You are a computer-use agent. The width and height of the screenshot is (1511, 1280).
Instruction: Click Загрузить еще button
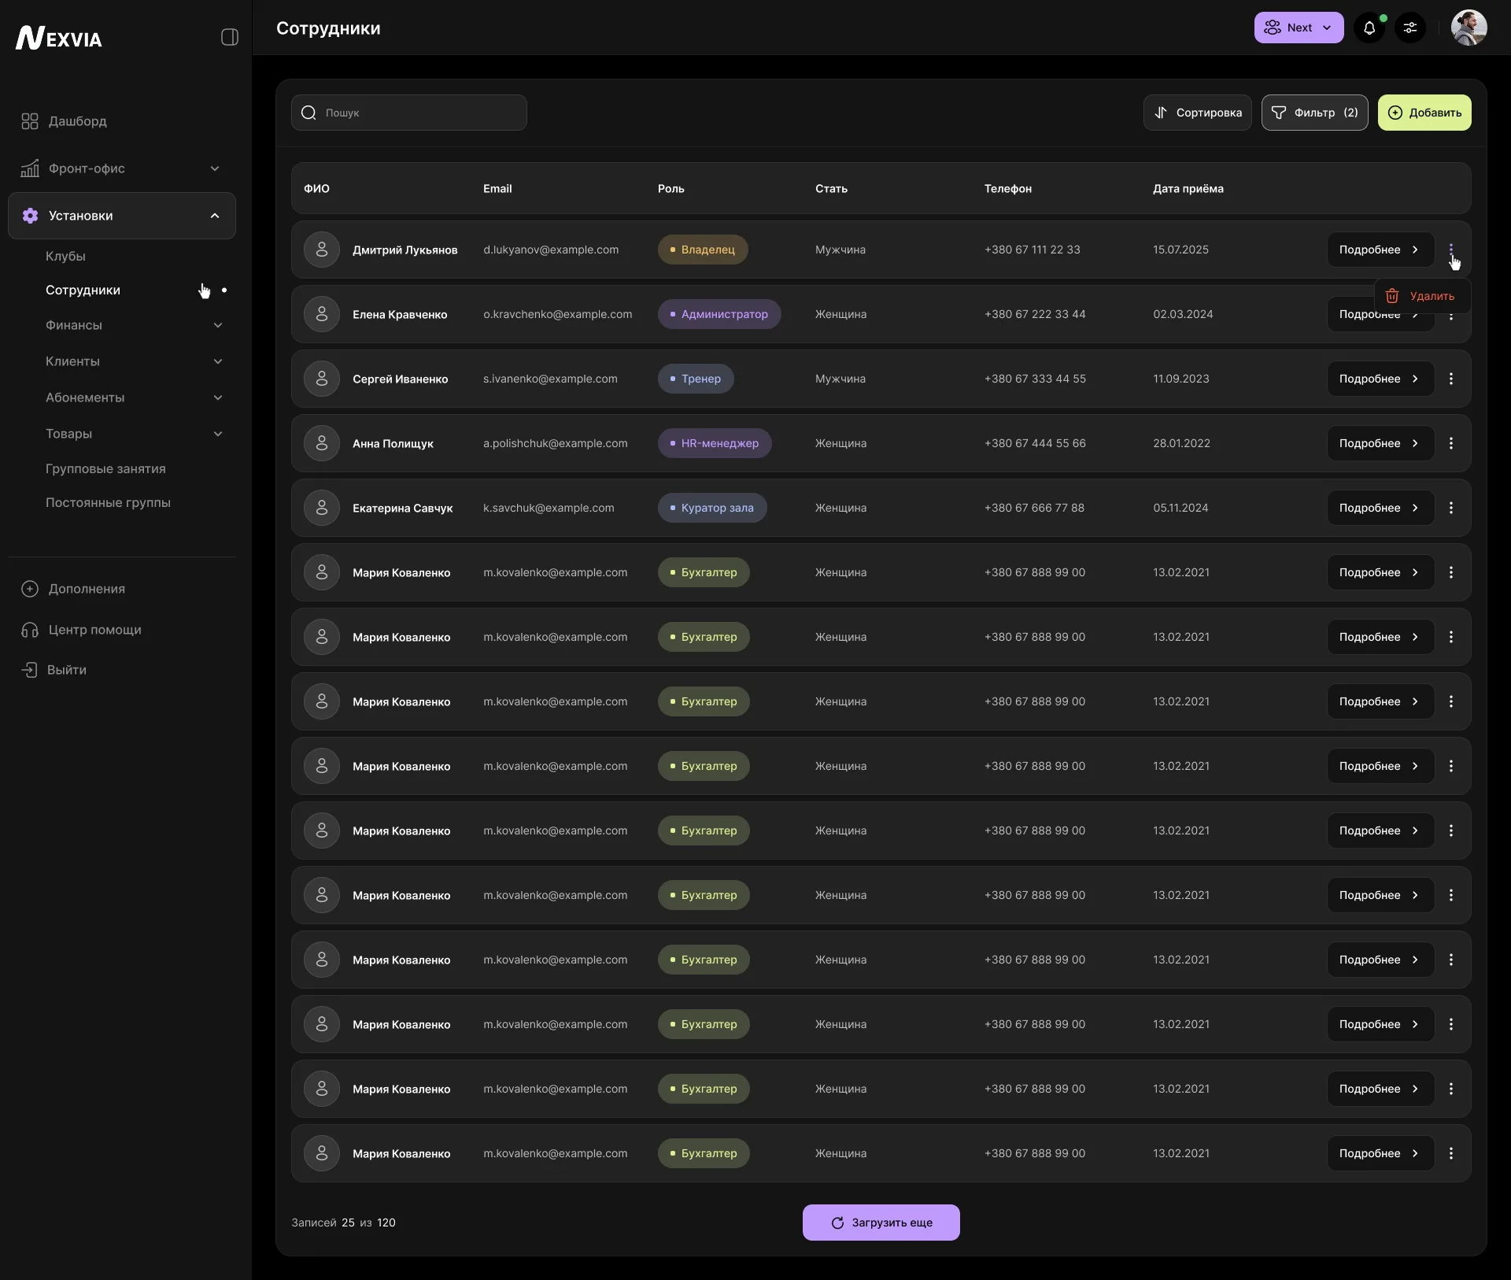point(881,1223)
